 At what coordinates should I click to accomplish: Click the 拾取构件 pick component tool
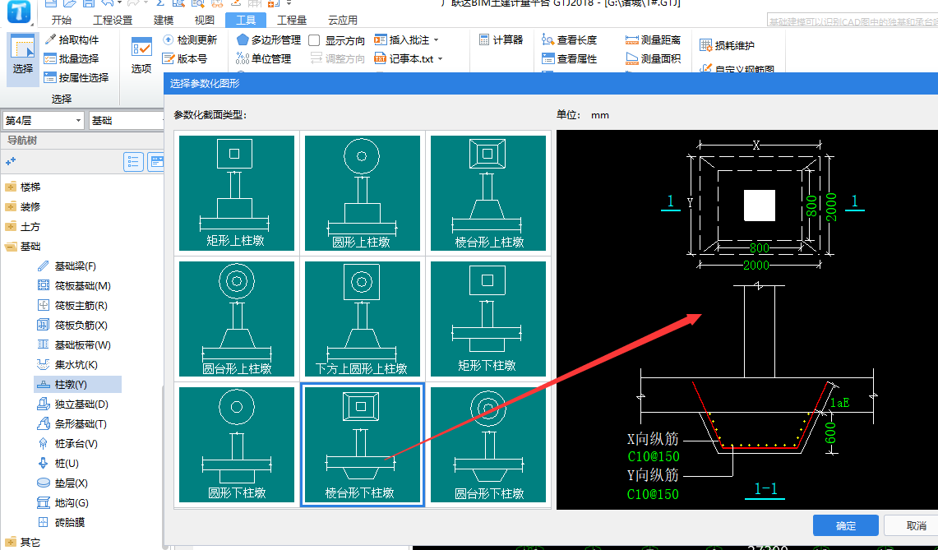72,39
